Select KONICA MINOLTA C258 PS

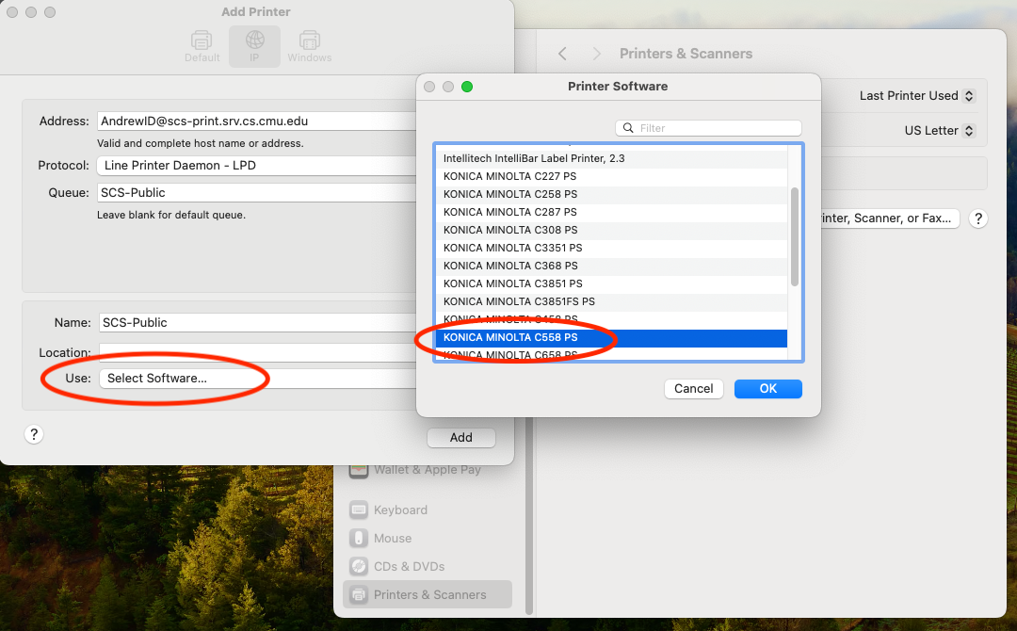611,194
